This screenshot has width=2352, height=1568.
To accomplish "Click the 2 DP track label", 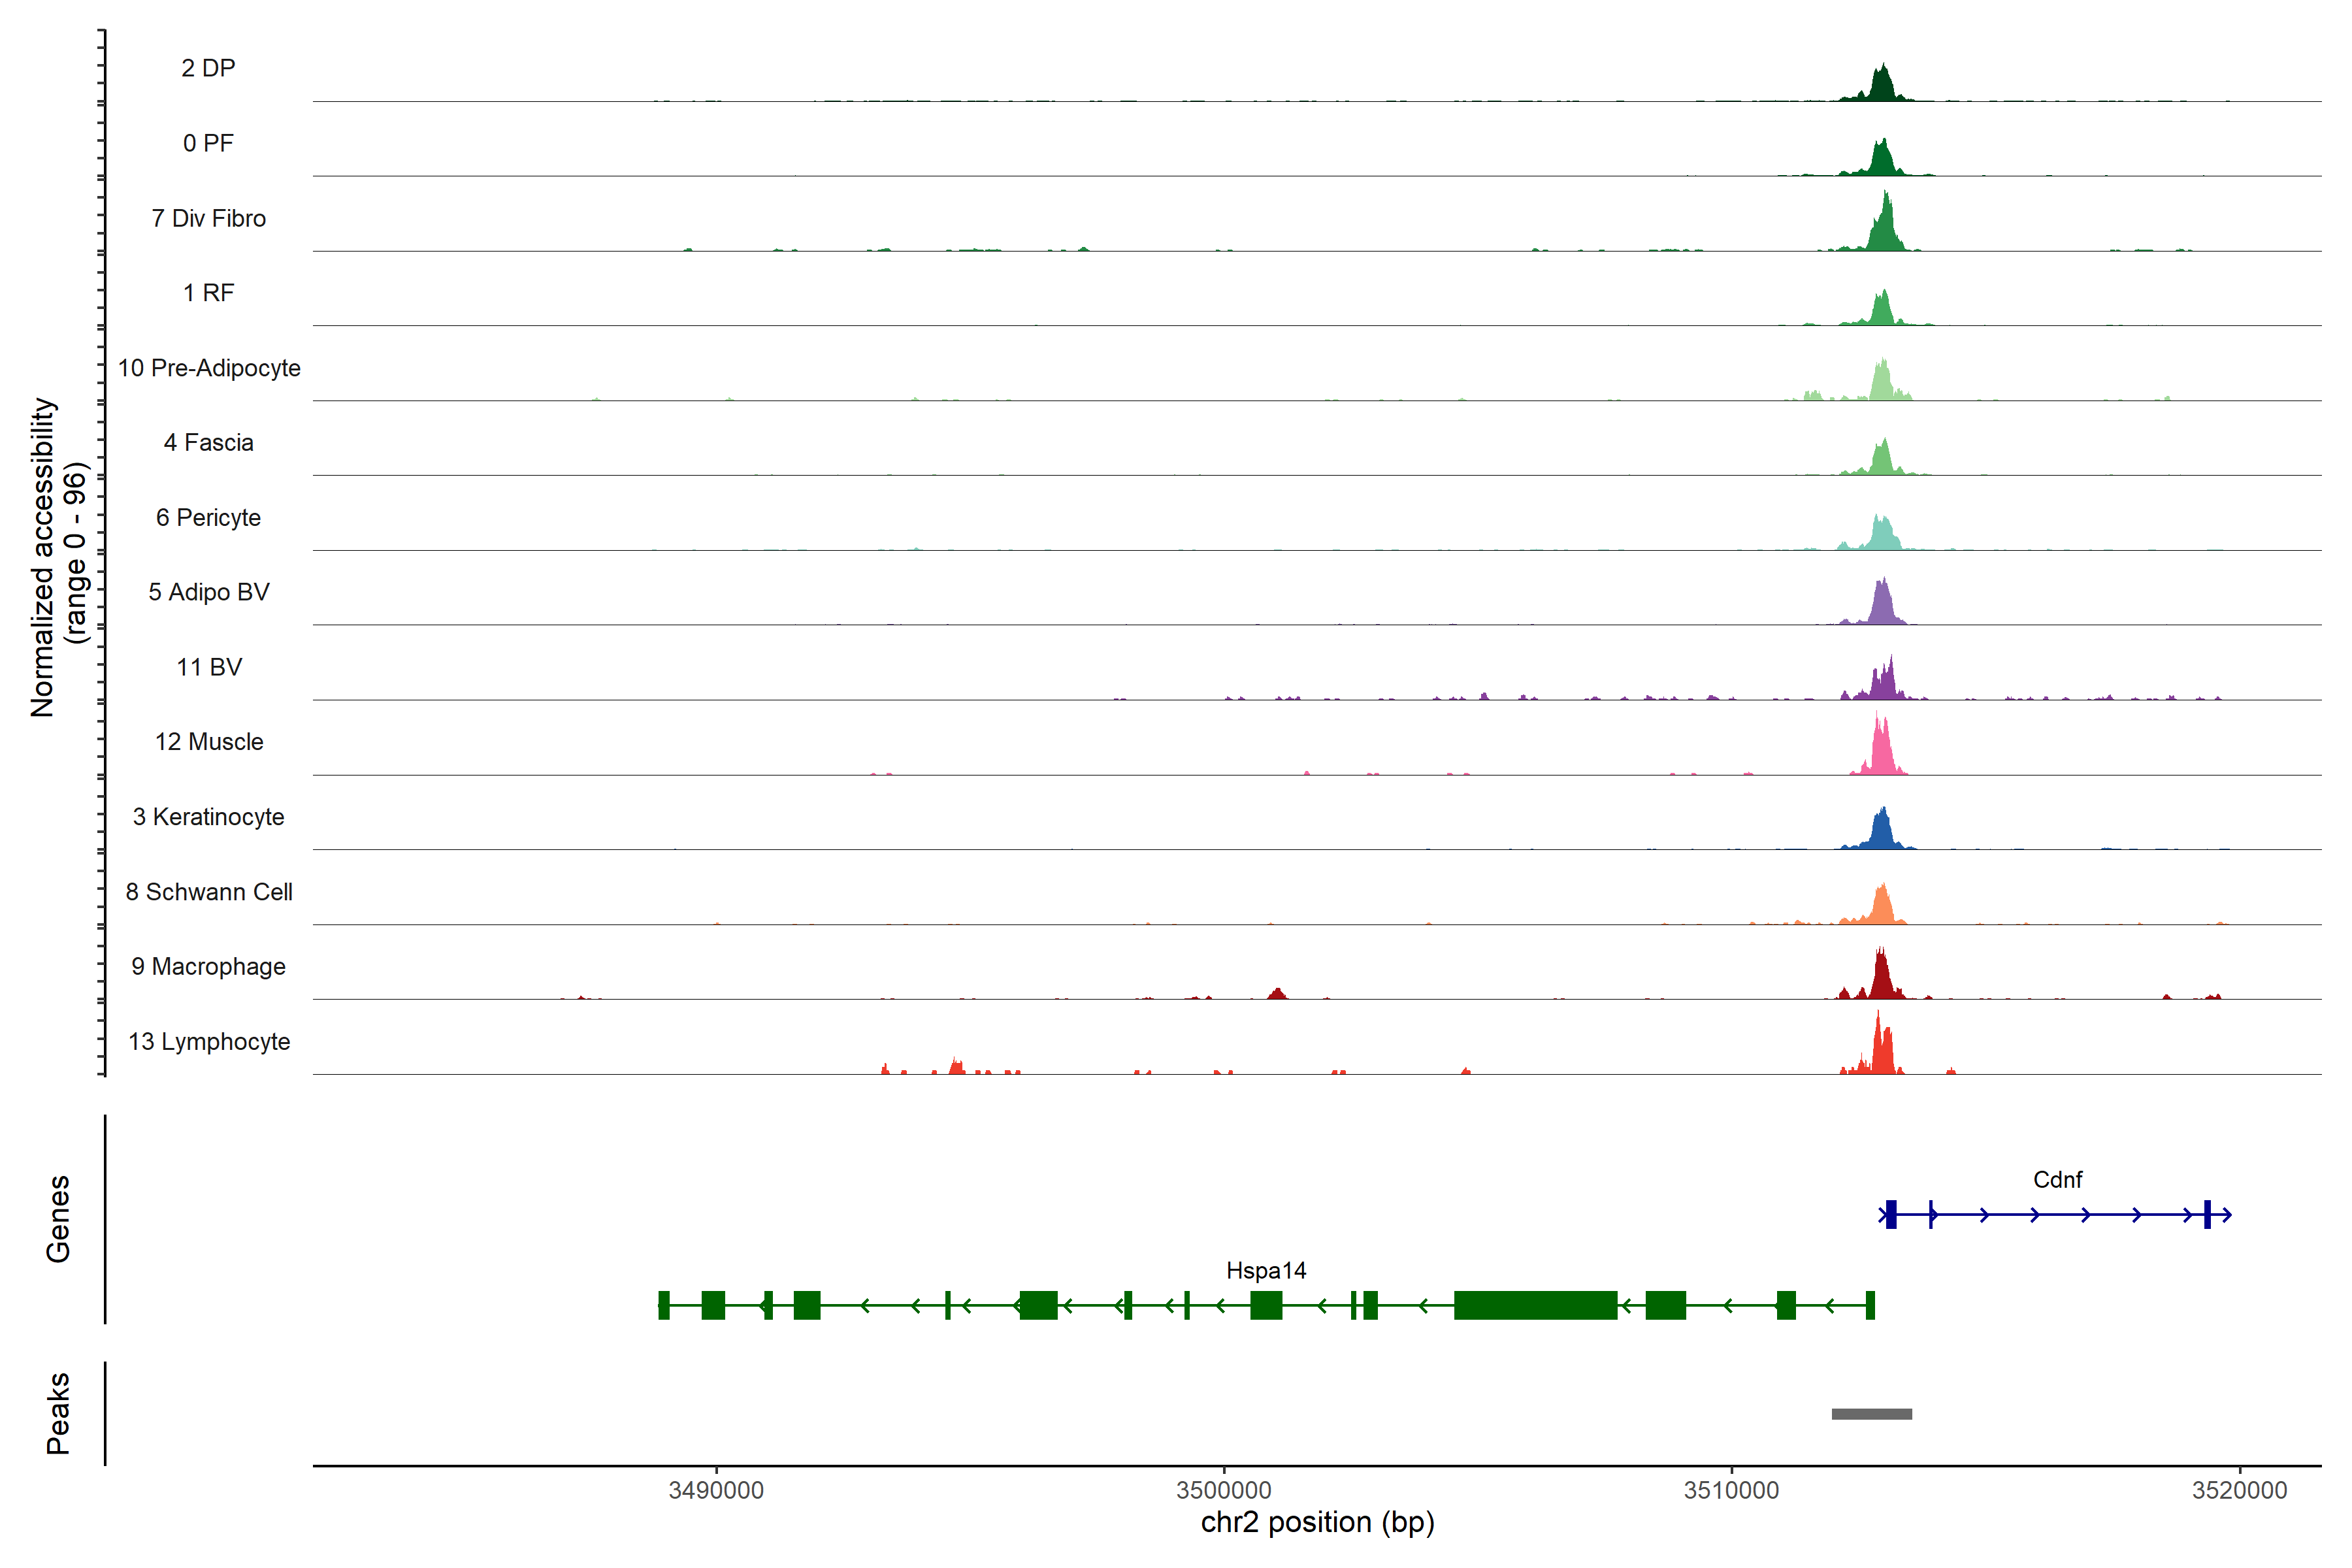I will (208, 68).
